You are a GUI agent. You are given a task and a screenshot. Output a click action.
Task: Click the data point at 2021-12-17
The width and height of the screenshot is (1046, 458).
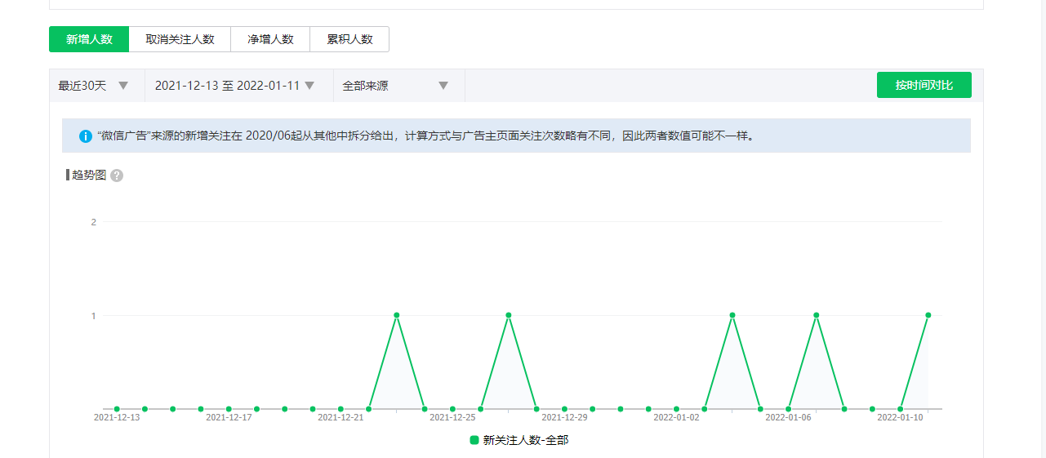click(x=229, y=409)
